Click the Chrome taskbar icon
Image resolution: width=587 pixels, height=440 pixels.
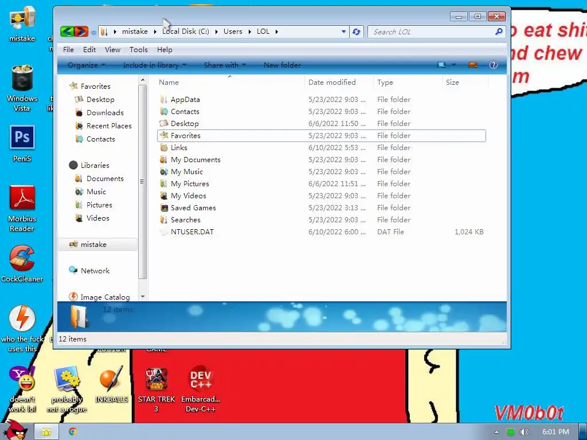(73, 432)
